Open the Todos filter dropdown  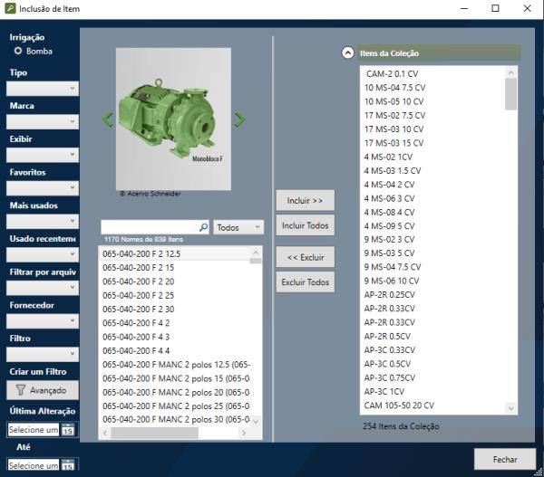(x=238, y=227)
